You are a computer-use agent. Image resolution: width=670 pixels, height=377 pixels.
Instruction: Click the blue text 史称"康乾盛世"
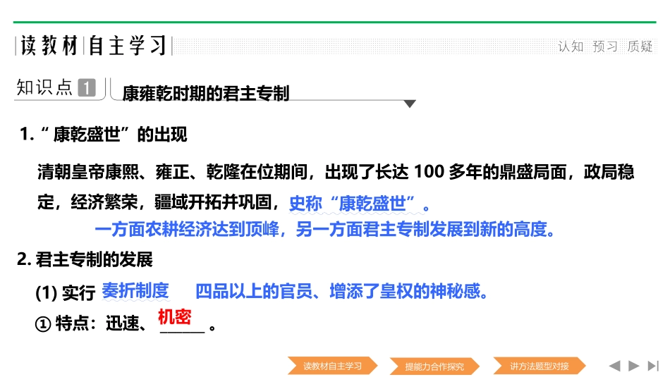(359, 203)
